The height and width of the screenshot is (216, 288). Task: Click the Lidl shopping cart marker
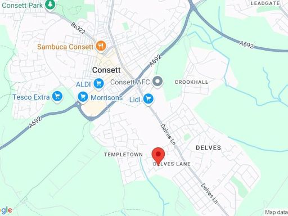click(x=148, y=99)
